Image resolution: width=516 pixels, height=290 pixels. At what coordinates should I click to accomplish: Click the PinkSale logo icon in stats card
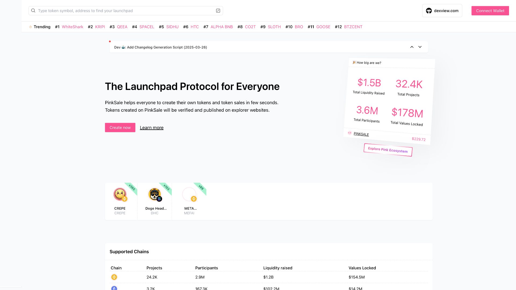[x=350, y=133]
